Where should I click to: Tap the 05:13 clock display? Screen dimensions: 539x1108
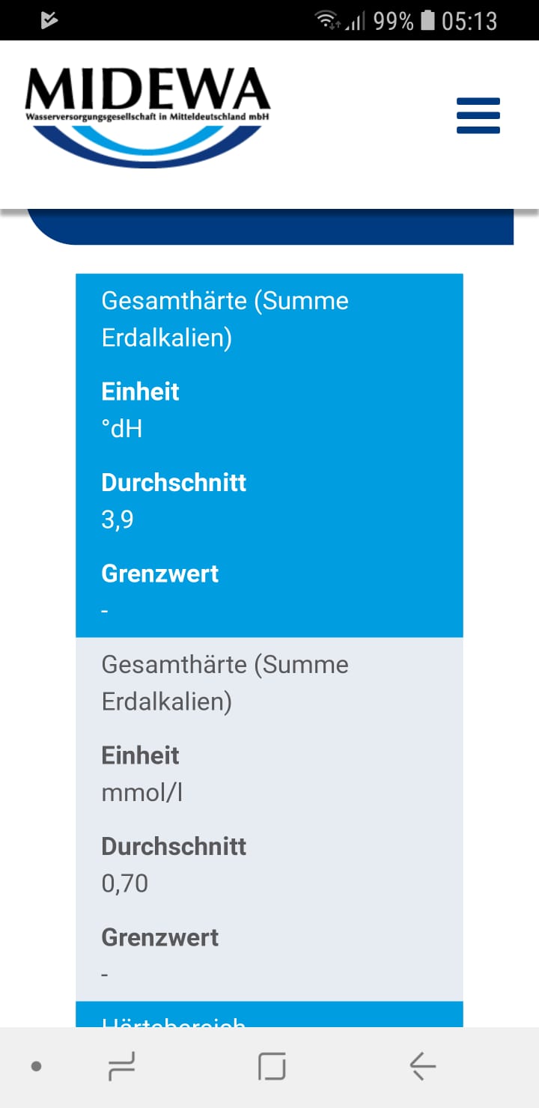(x=469, y=21)
